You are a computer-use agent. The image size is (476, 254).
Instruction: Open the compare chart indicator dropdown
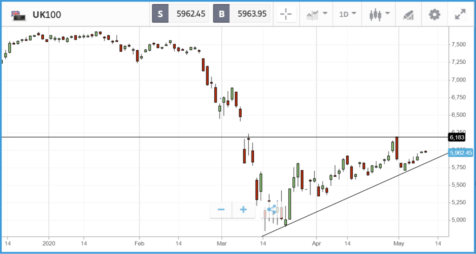317,14
